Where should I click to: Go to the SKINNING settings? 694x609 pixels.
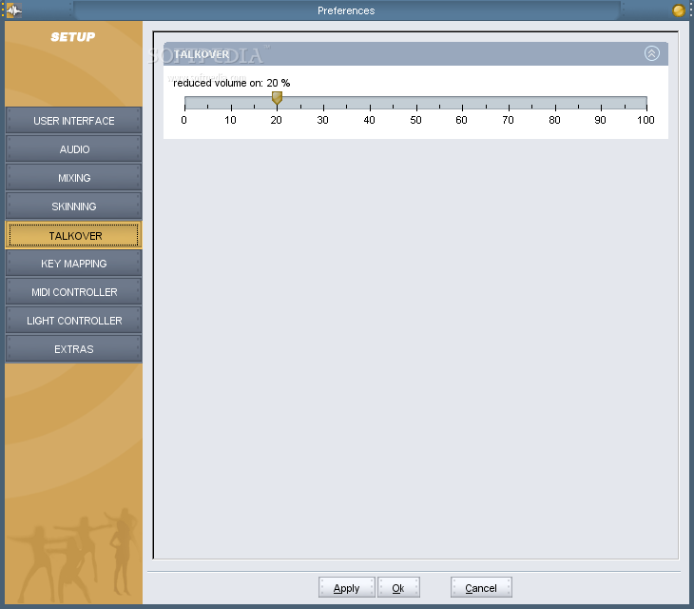[x=73, y=206]
